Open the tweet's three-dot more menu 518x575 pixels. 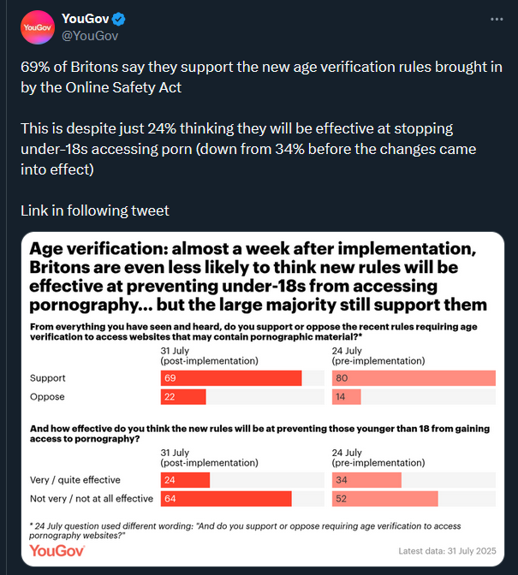pos(497,19)
